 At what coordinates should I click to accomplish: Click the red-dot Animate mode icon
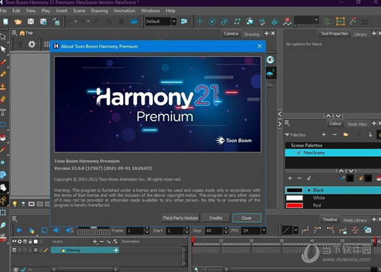[x=287, y=22]
